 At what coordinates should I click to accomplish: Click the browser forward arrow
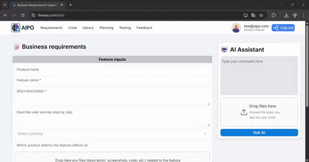pyautogui.click(x=14, y=15)
